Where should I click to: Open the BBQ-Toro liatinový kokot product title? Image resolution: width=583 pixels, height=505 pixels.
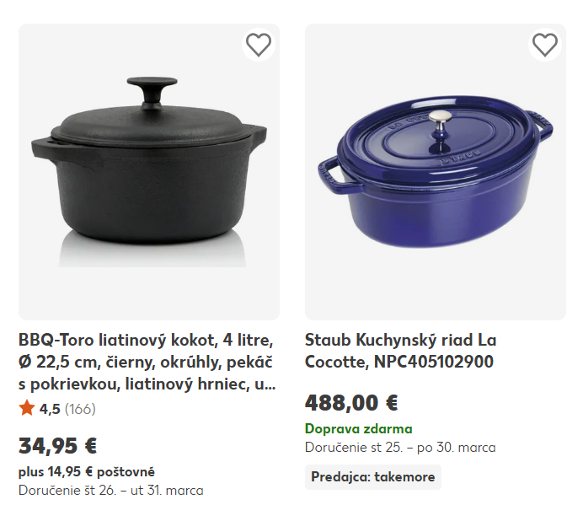[x=147, y=363]
